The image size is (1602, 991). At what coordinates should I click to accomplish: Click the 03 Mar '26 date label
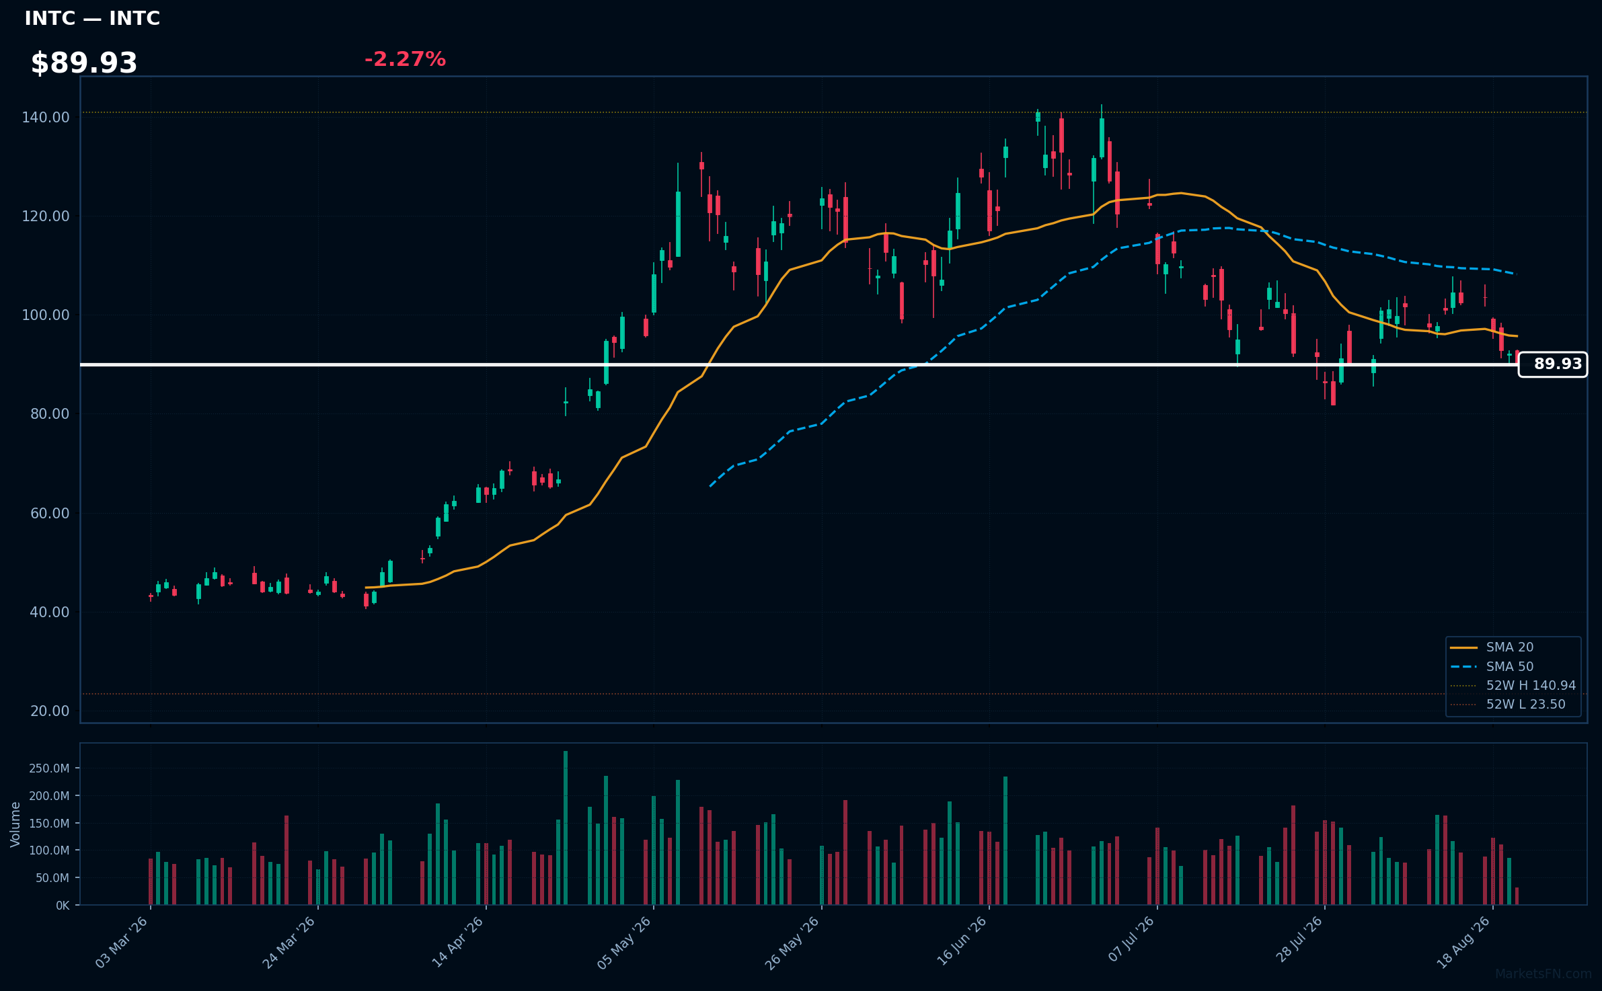[122, 942]
